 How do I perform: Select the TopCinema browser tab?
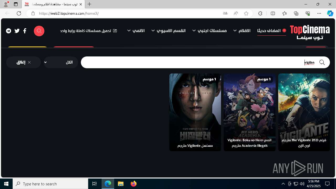point(54,4)
